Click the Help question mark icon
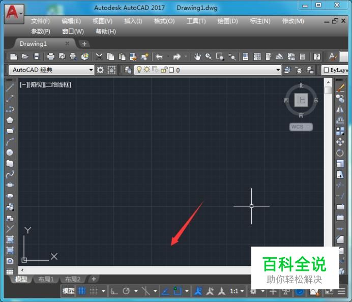This screenshot has height=302, width=352. coord(317,57)
